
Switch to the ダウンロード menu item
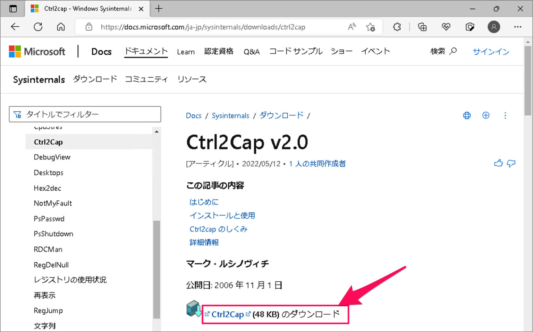(x=94, y=79)
